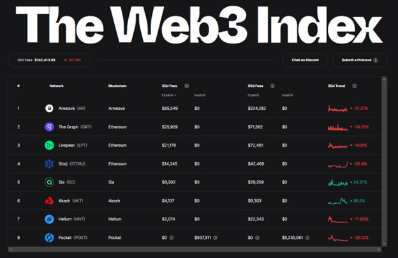Click the Helium trend sparkline chart
398x258 pixels.
point(337,220)
